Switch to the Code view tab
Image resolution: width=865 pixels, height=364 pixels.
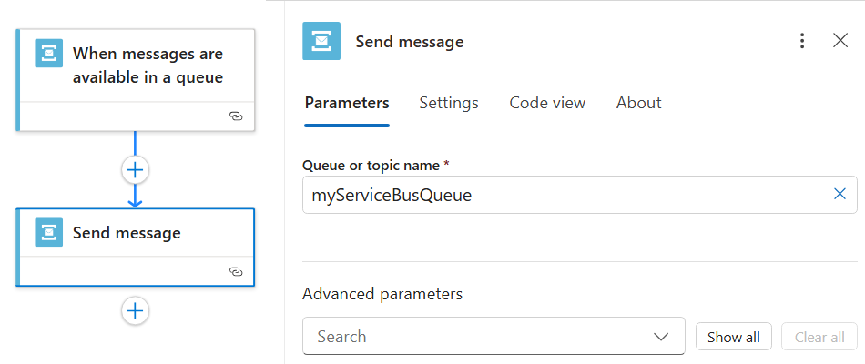pyautogui.click(x=547, y=103)
